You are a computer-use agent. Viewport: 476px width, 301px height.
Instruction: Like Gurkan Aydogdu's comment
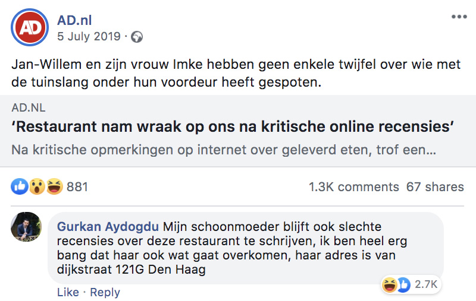pyautogui.click(x=68, y=292)
